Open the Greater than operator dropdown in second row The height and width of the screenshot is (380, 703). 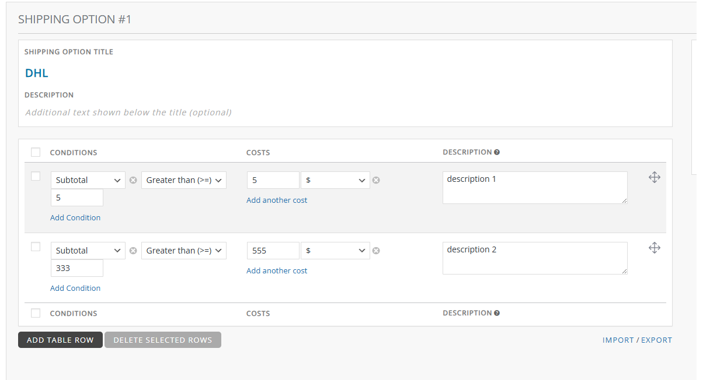pyautogui.click(x=184, y=251)
